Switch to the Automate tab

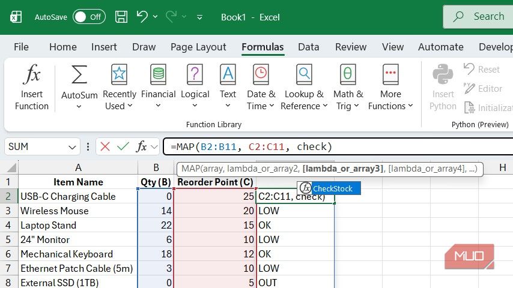tap(440, 47)
